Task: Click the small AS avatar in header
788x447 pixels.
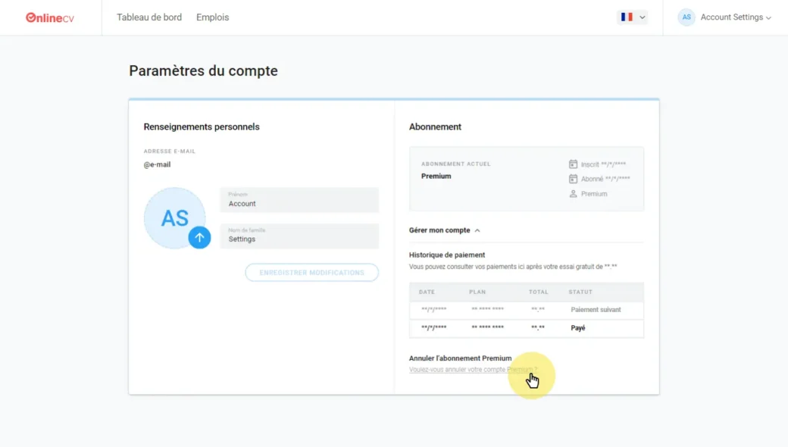Action: [686, 17]
